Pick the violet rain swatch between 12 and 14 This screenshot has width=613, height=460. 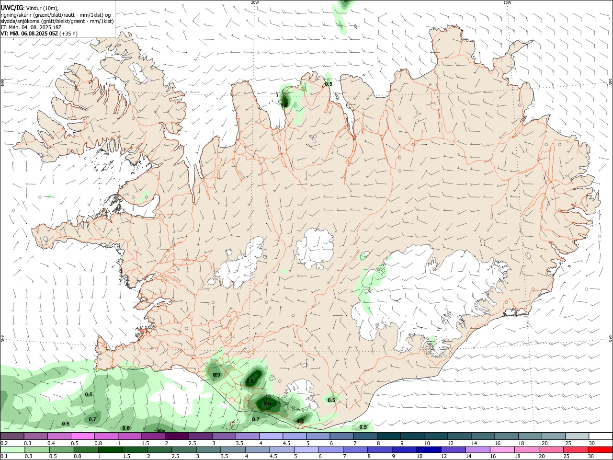tap(453, 449)
